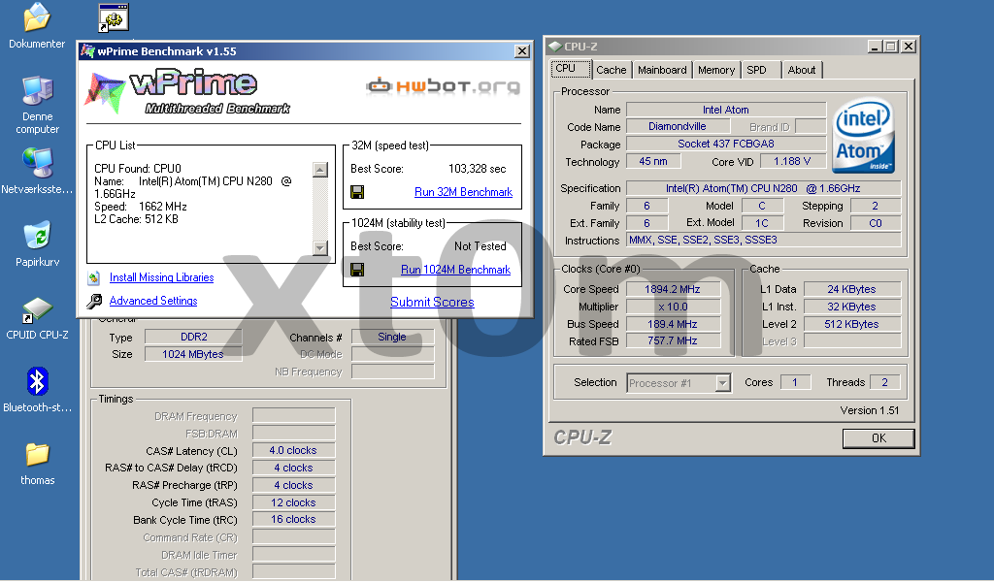Click the CPU List scrollbar down arrow

click(320, 248)
